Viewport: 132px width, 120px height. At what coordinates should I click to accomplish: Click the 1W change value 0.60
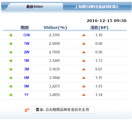[99, 43]
